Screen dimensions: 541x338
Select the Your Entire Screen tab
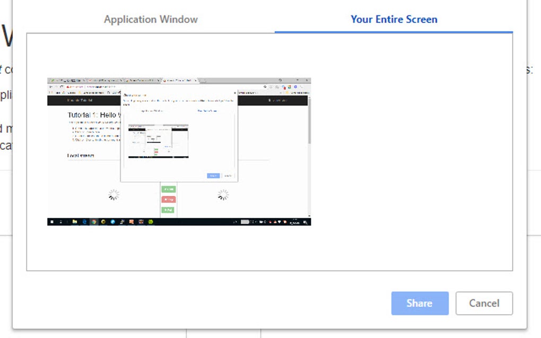coord(393,19)
